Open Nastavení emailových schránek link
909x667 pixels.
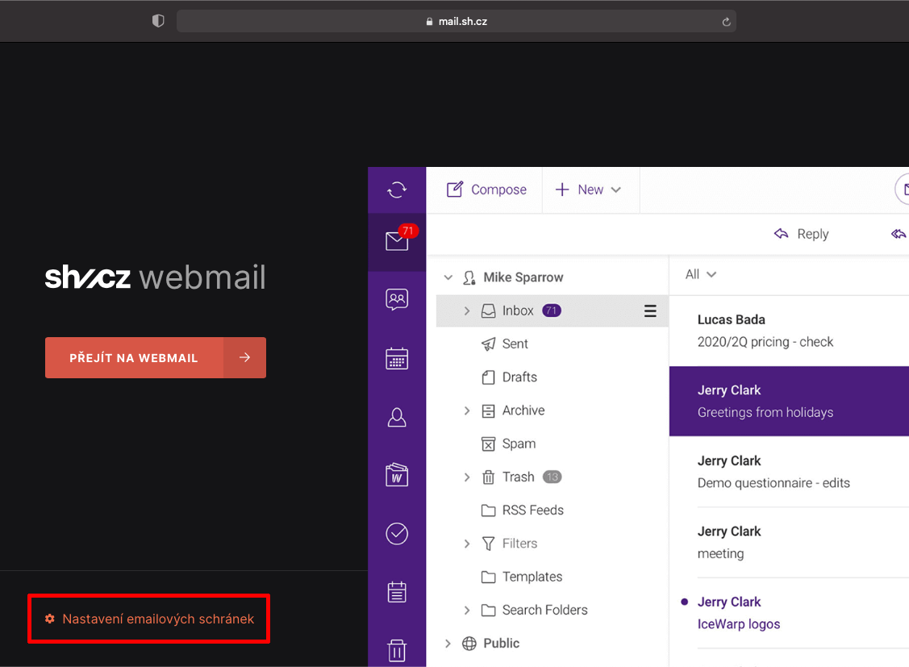[157, 619]
